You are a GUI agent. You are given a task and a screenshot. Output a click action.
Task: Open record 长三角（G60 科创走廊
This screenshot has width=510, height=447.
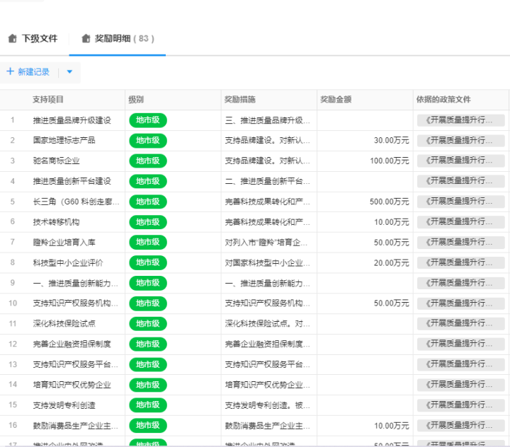coord(76,202)
